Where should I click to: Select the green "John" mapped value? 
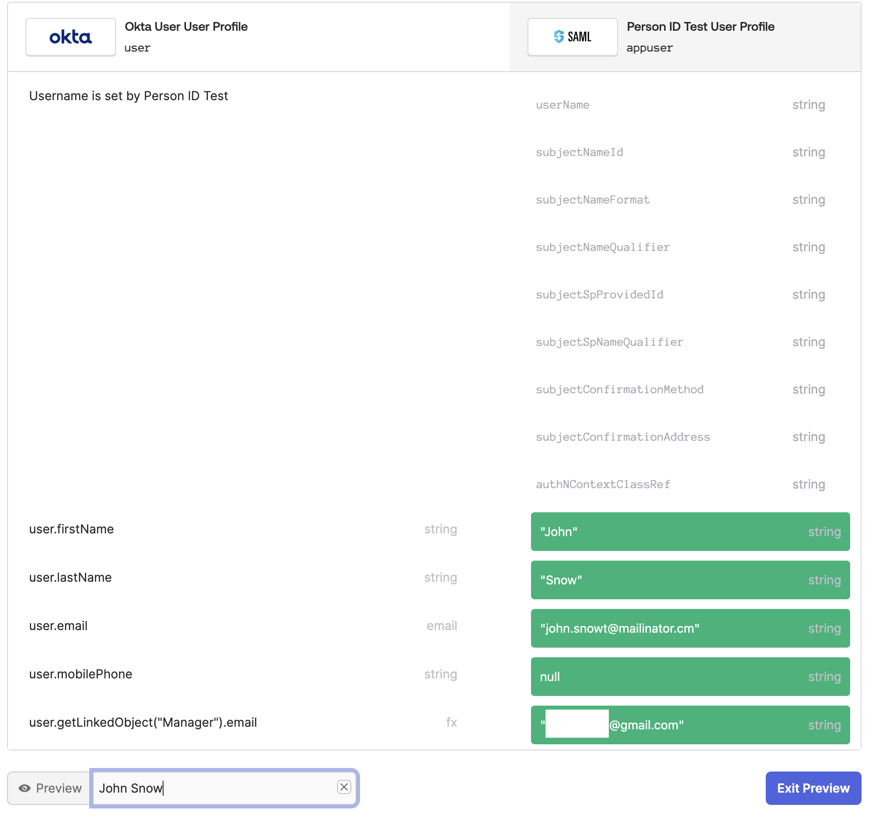[x=690, y=531]
